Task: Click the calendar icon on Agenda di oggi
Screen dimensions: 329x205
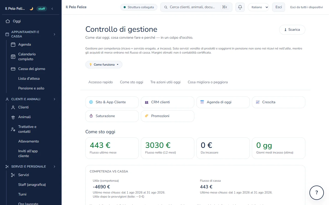Action: pyautogui.click(x=202, y=102)
